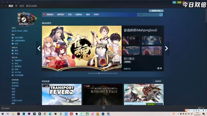Open the 商店 top navigation tab

[x=11, y=6]
